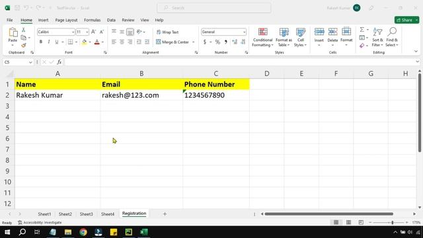Viewport: 423px width, 238px height.
Task: Toggle Merge & Center
Action: click(173, 42)
